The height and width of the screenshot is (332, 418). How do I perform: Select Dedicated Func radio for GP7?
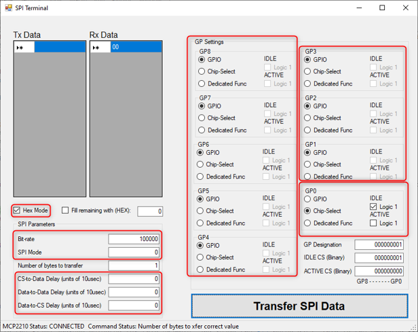point(202,130)
